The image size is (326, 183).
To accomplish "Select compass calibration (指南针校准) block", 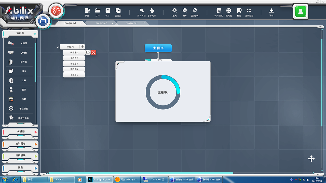I will click(20, 118).
